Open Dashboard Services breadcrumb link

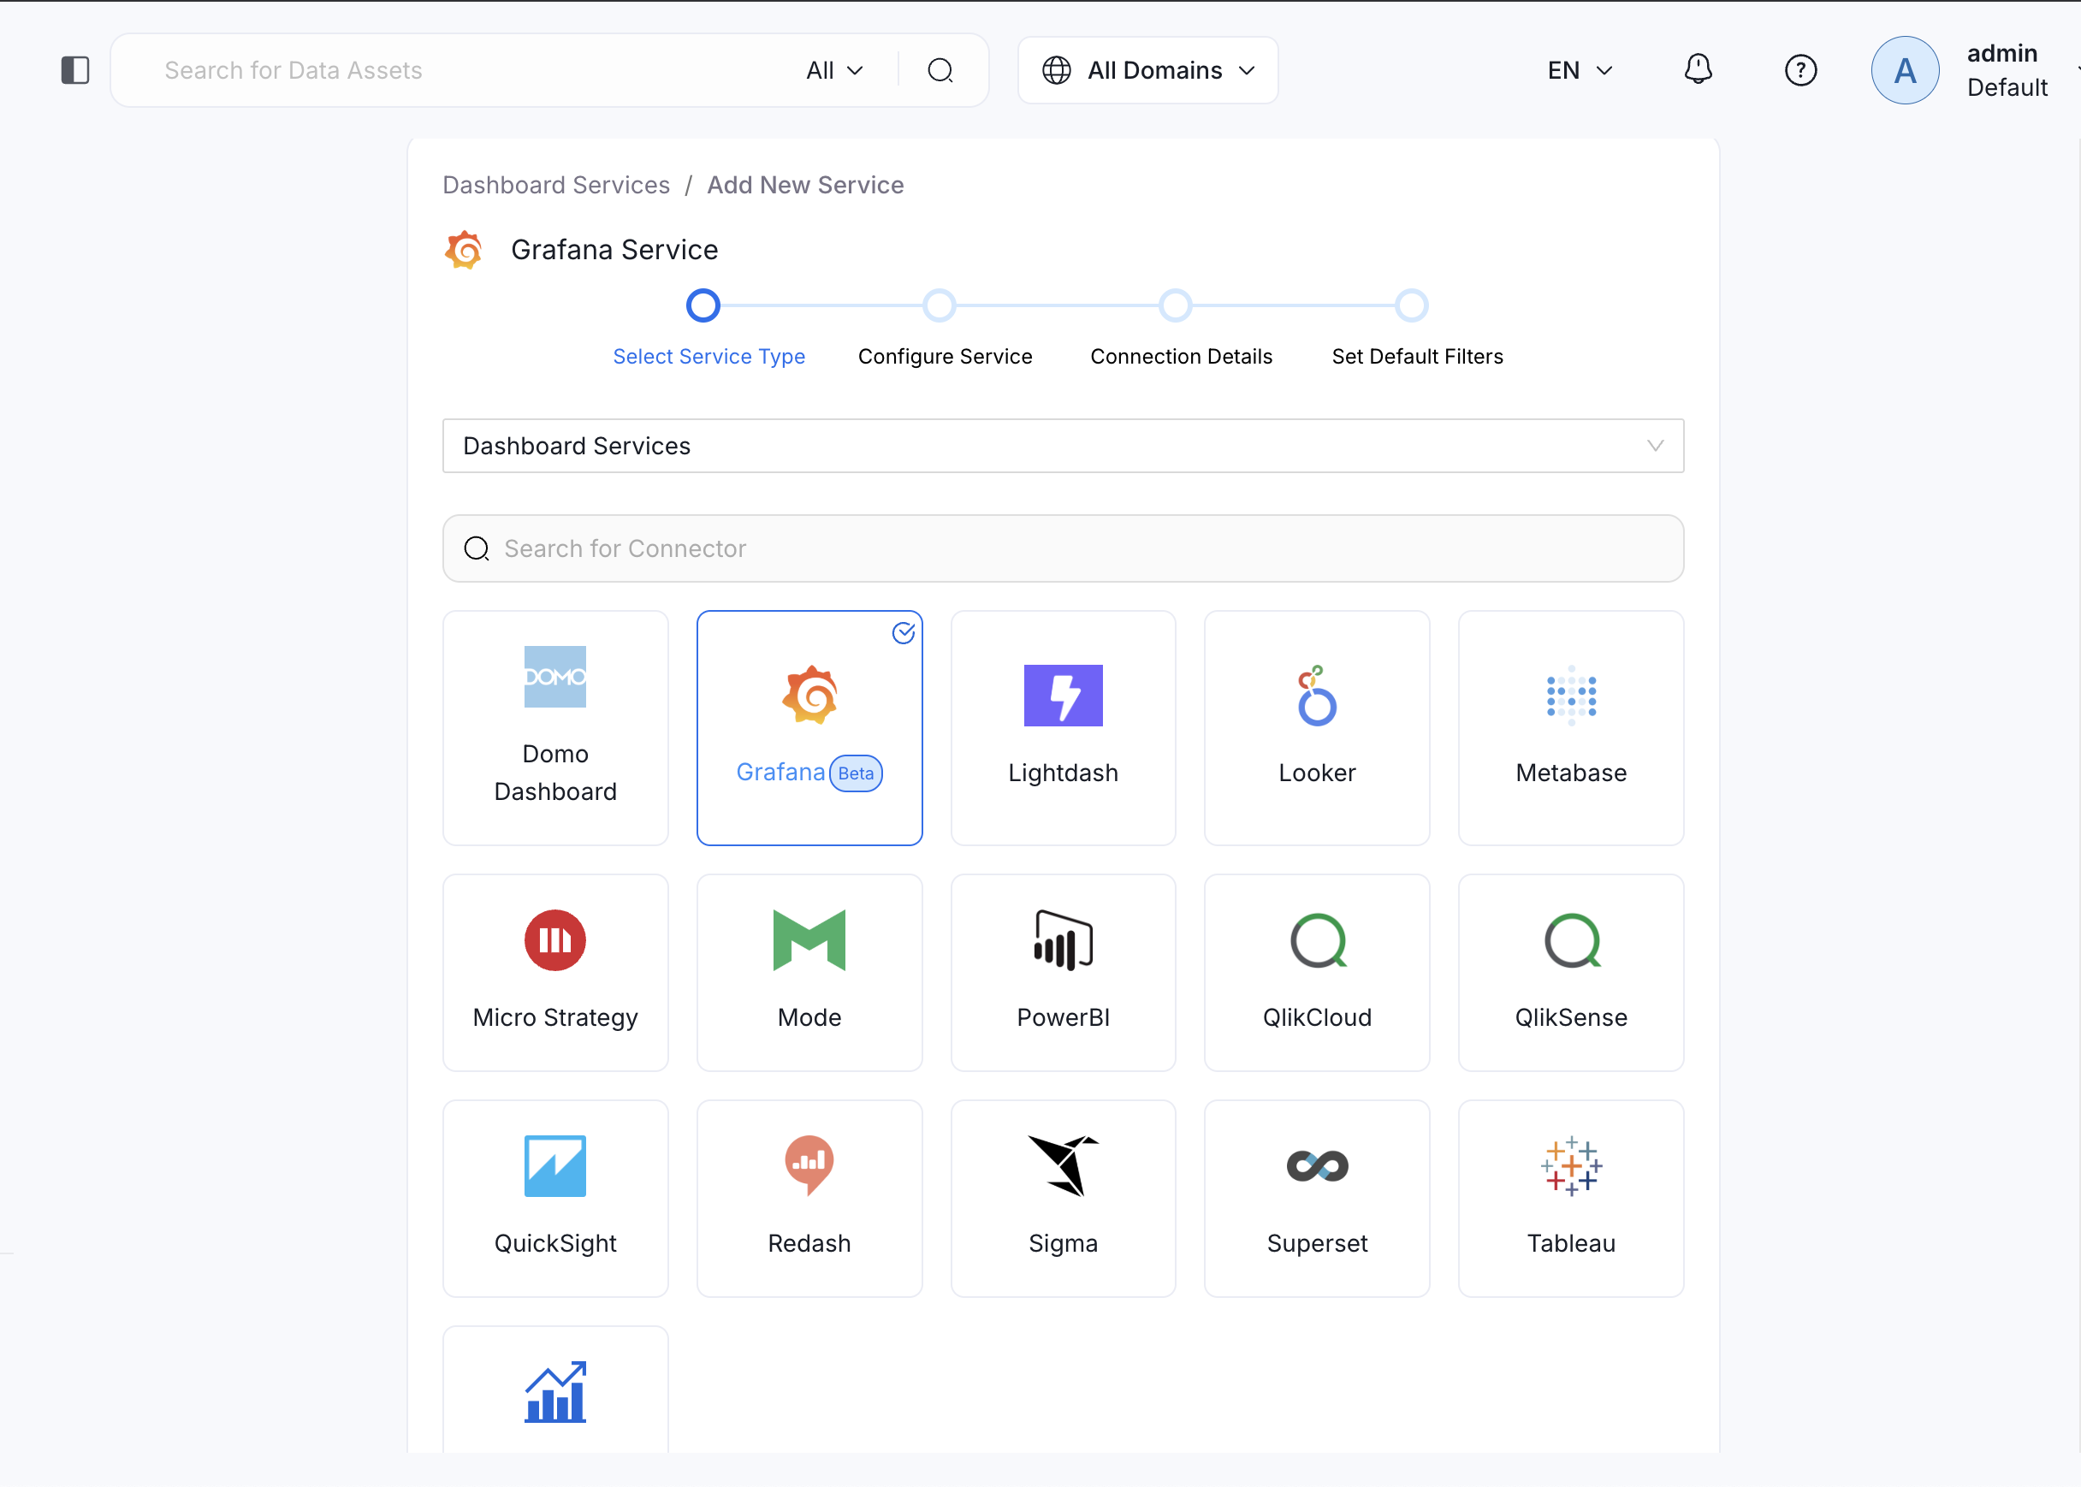555,185
